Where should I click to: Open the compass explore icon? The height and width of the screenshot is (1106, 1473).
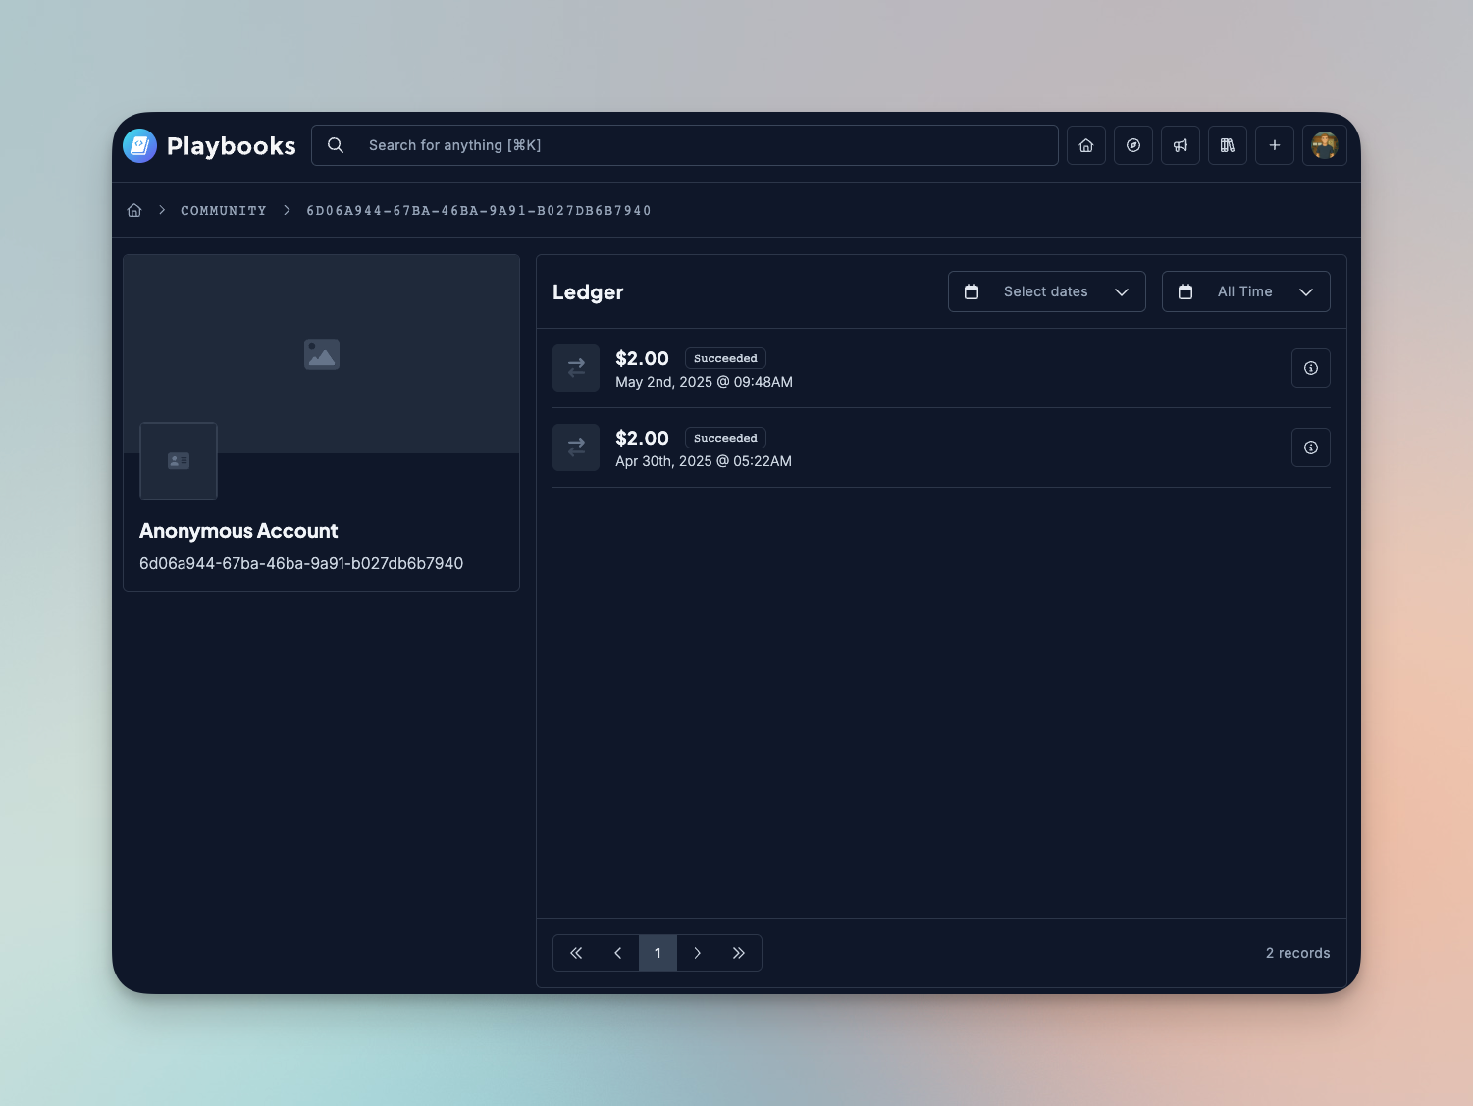coord(1133,145)
